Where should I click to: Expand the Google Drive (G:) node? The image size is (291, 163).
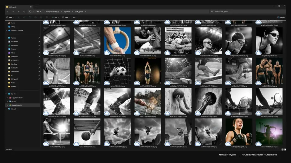pyautogui.click(x=7, y=105)
